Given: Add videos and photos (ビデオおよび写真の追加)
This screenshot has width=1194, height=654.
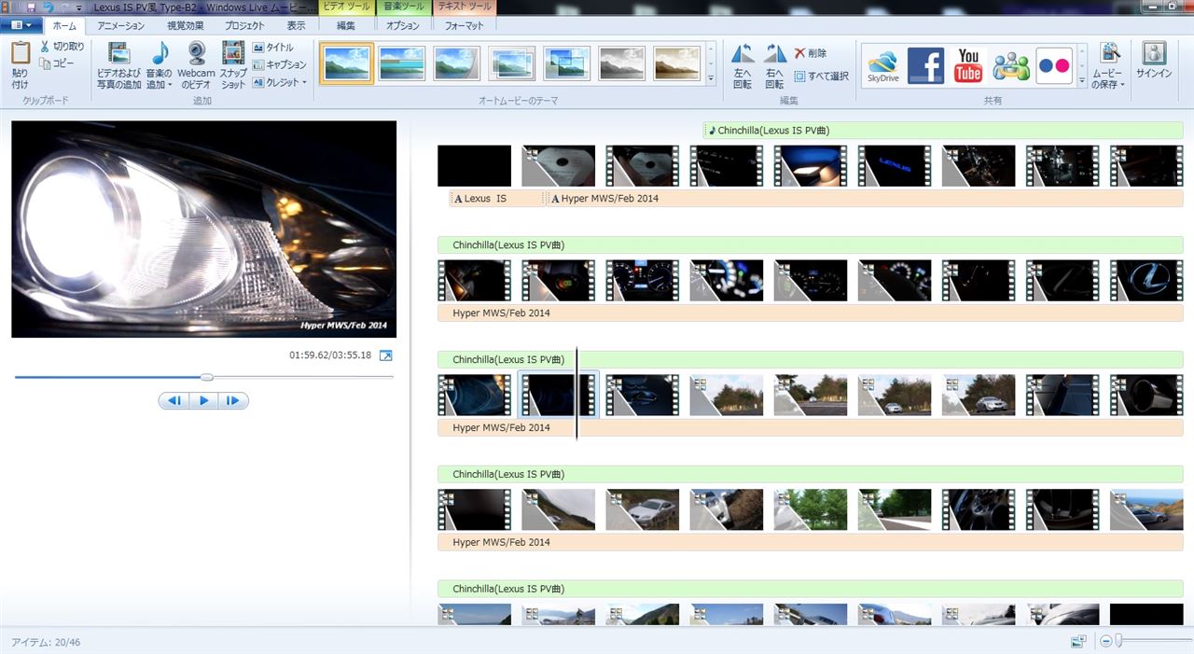Looking at the screenshot, I should coord(119,65).
